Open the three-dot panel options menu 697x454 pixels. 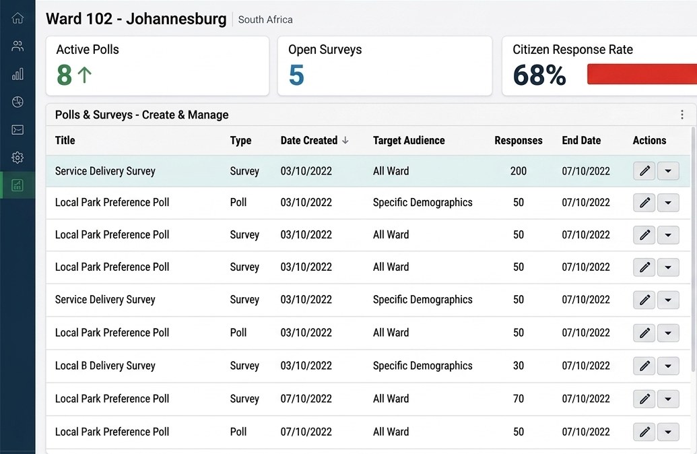682,115
